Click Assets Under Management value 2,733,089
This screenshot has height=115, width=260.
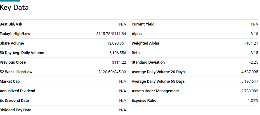click(x=250, y=91)
